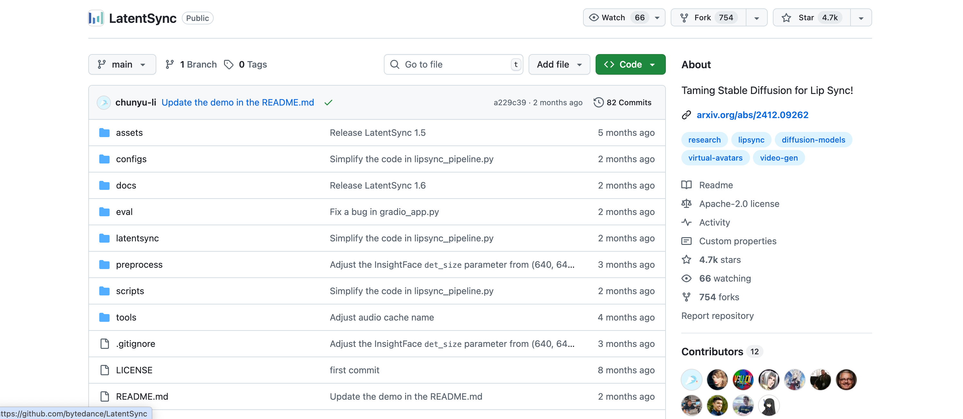Screen dimensions: 963x419
Task: Click the link icon beside the arxiv URL
Action: pos(686,115)
